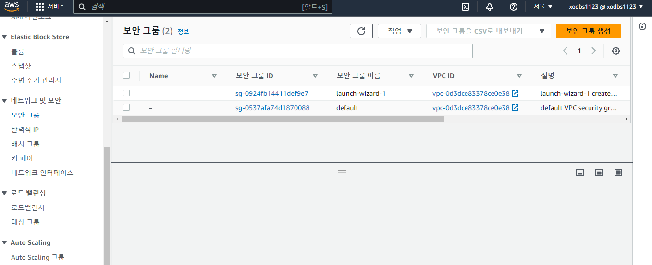Go to previous page arrow

[x=565, y=51]
